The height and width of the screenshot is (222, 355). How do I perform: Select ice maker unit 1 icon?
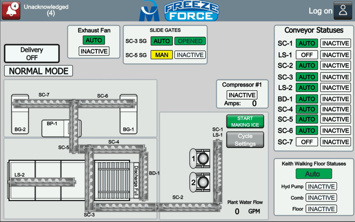pos(200,159)
